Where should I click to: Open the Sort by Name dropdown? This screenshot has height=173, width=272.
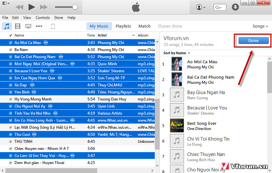(177, 53)
